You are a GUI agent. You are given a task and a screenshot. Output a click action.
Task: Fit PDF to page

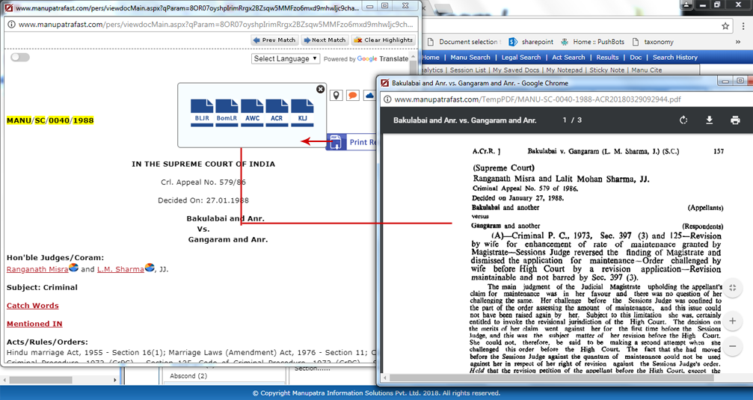(732, 288)
